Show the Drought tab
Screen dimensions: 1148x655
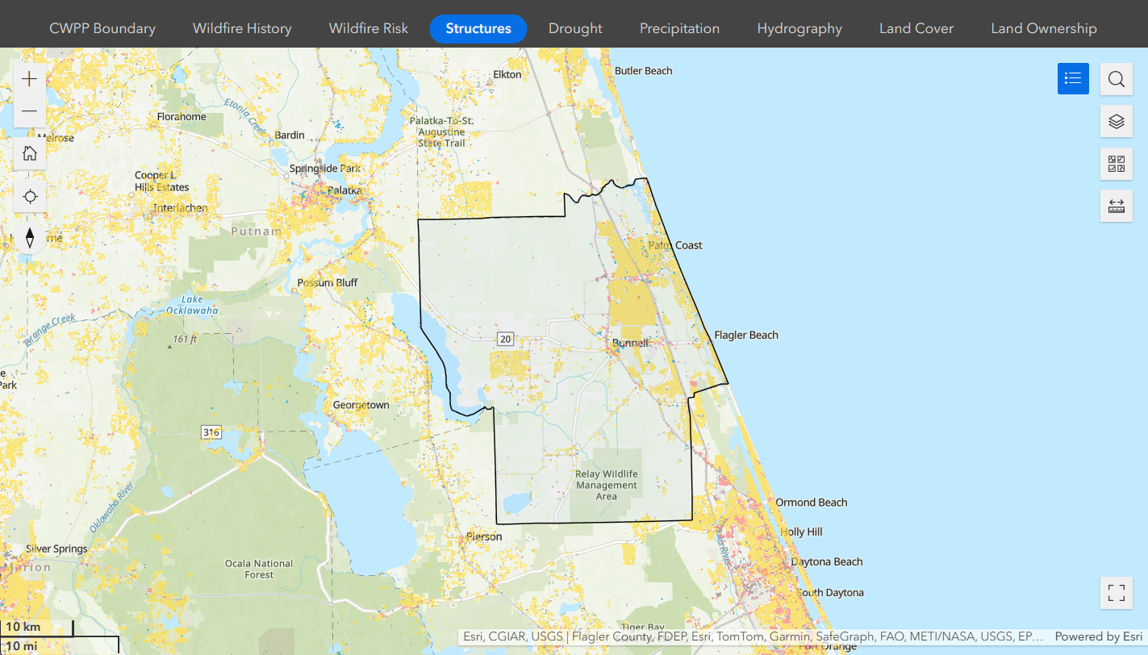click(575, 28)
